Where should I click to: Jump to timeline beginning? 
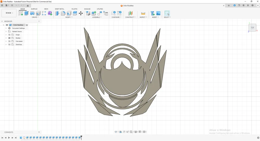tap(2, 138)
